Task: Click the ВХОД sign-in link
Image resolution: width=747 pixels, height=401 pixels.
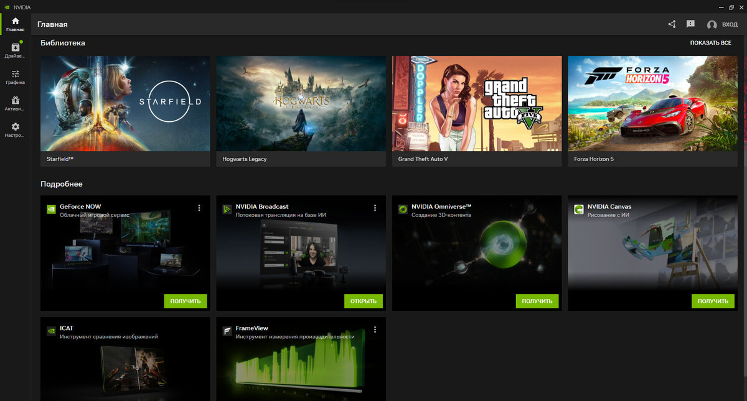Action: [x=730, y=25]
